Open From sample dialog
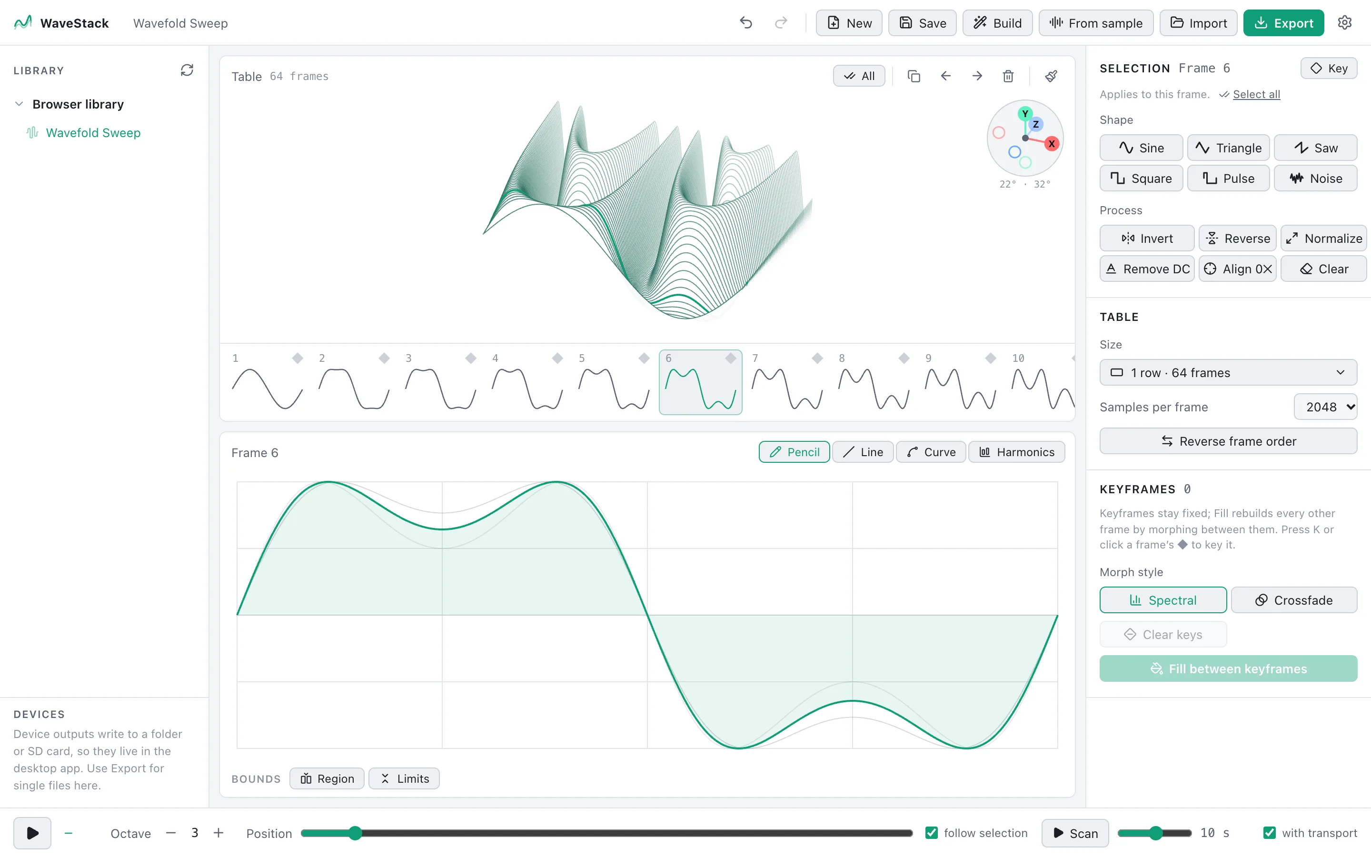The height and width of the screenshot is (857, 1371). click(1096, 23)
